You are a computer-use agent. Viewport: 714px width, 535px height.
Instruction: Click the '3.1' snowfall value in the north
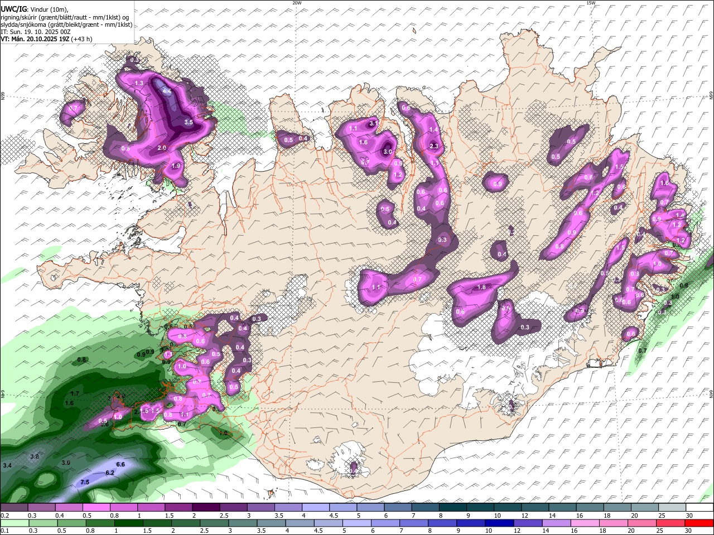tap(374, 123)
